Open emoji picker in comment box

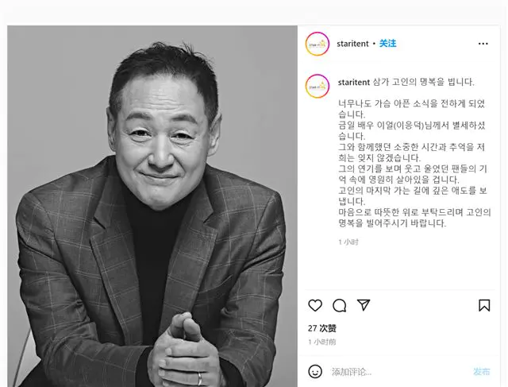(315, 371)
